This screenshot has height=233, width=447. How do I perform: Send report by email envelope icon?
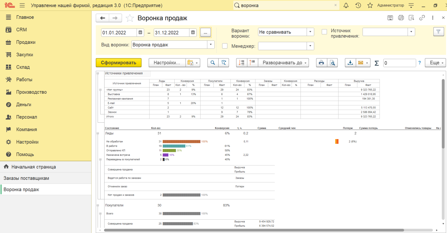[363, 63]
